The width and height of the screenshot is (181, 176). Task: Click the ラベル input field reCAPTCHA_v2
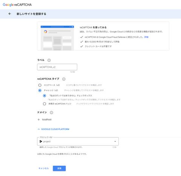pos(57,67)
